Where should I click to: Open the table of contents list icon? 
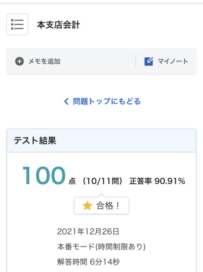tap(17, 24)
